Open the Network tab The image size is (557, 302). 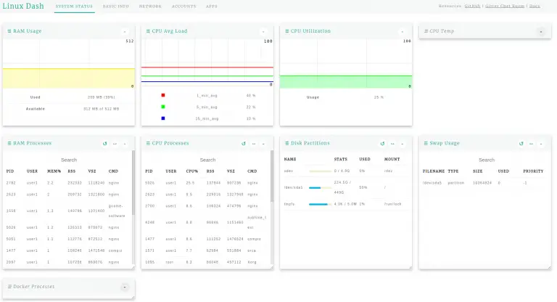[150, 6]
